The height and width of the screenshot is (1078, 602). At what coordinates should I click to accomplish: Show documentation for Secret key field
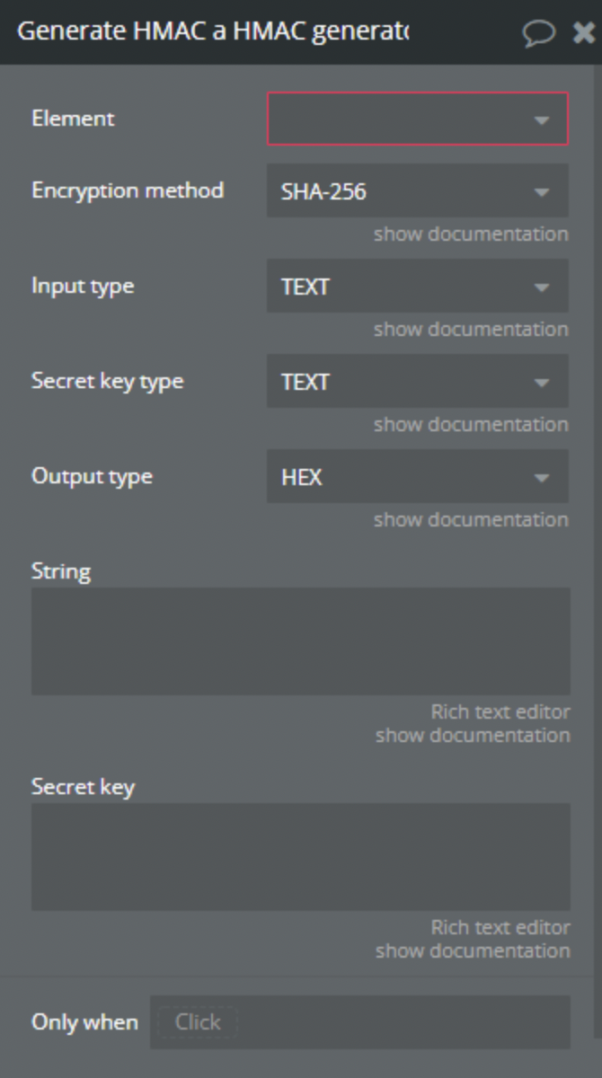click(472, 951)
